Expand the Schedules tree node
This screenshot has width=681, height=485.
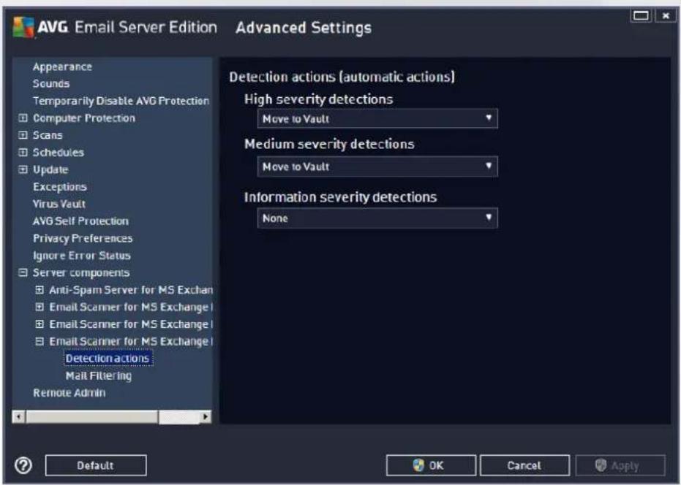click(x=23, y=152)
